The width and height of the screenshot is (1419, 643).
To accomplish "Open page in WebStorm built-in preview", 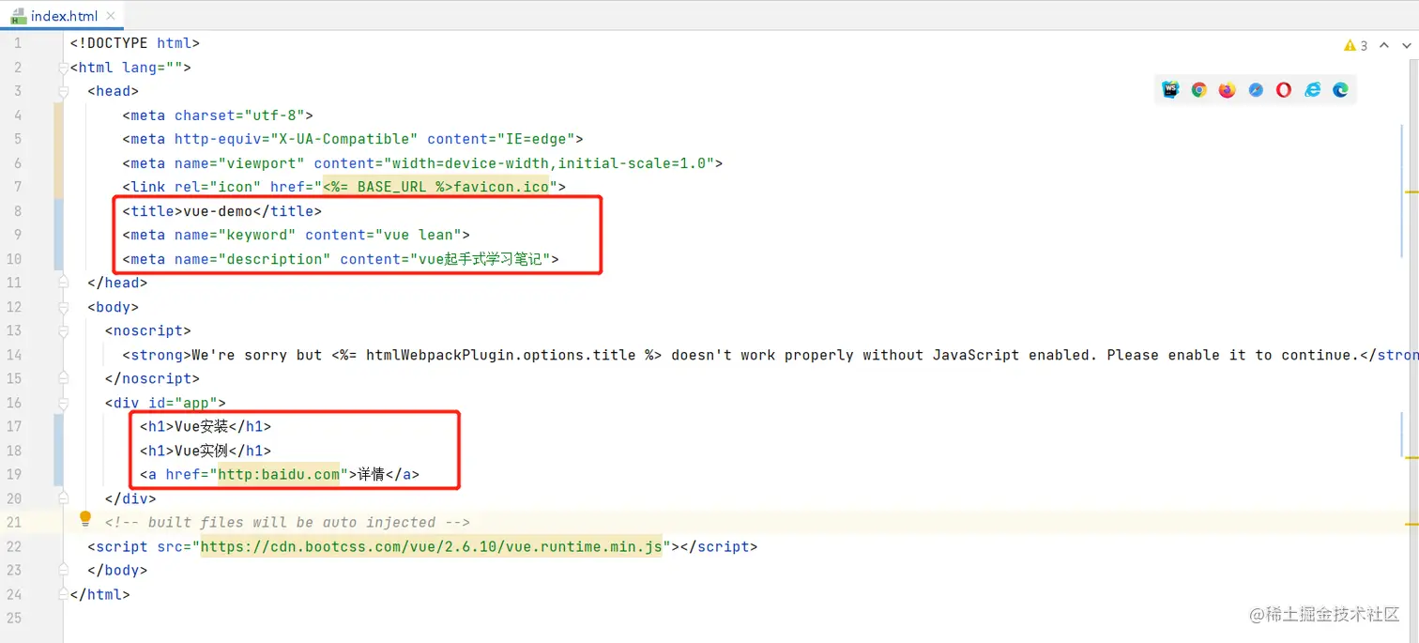I will pos(1170,90).
